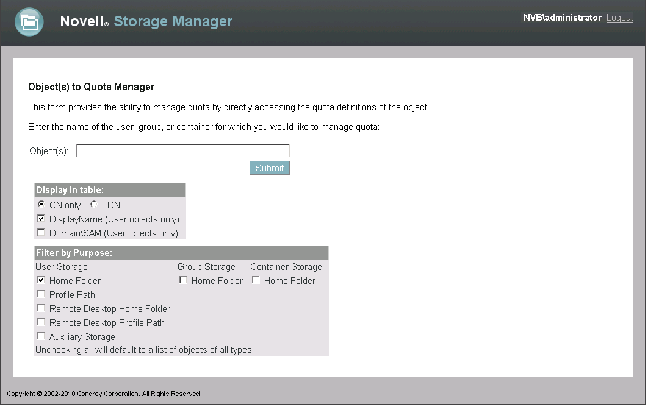
Task: Uncheck DisplayName (User objects only) checkbox
Action: tap(41, 218)
